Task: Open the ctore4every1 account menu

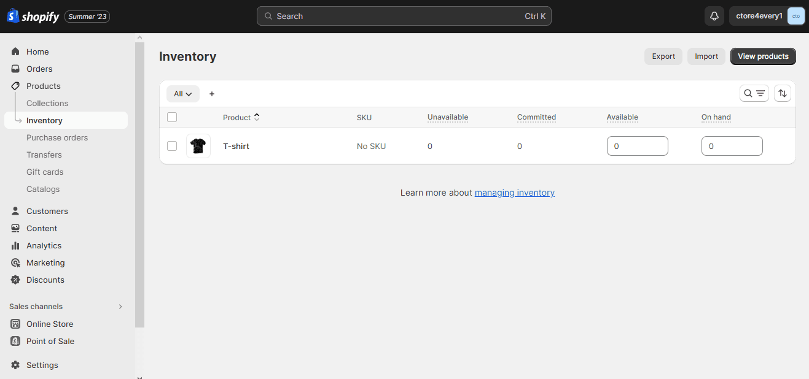Action: click(767, 17)
